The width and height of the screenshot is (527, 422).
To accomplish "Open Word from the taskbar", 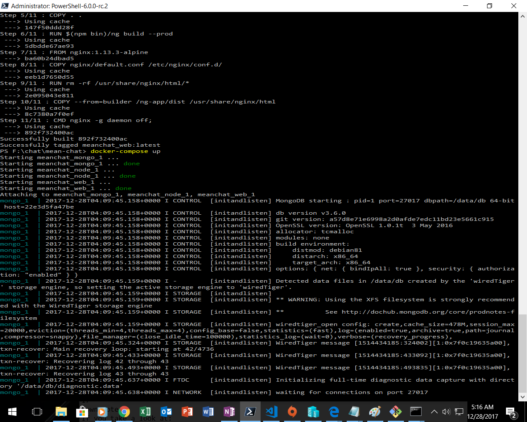I will (x=208, y=412).
